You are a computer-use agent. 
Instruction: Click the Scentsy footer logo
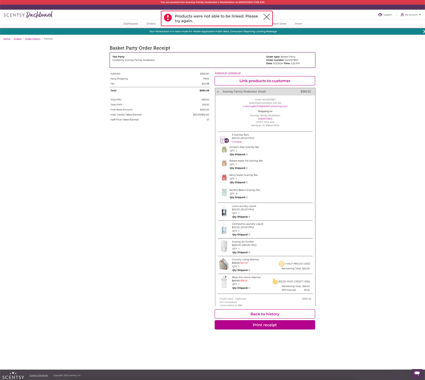(x=13, y=375)
